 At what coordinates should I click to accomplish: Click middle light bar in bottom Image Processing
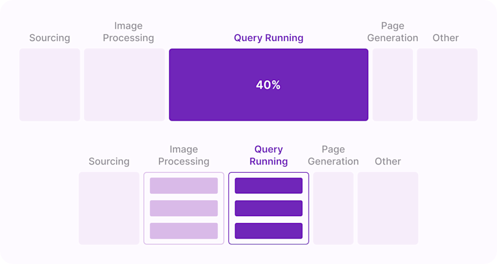coord(184,208)
